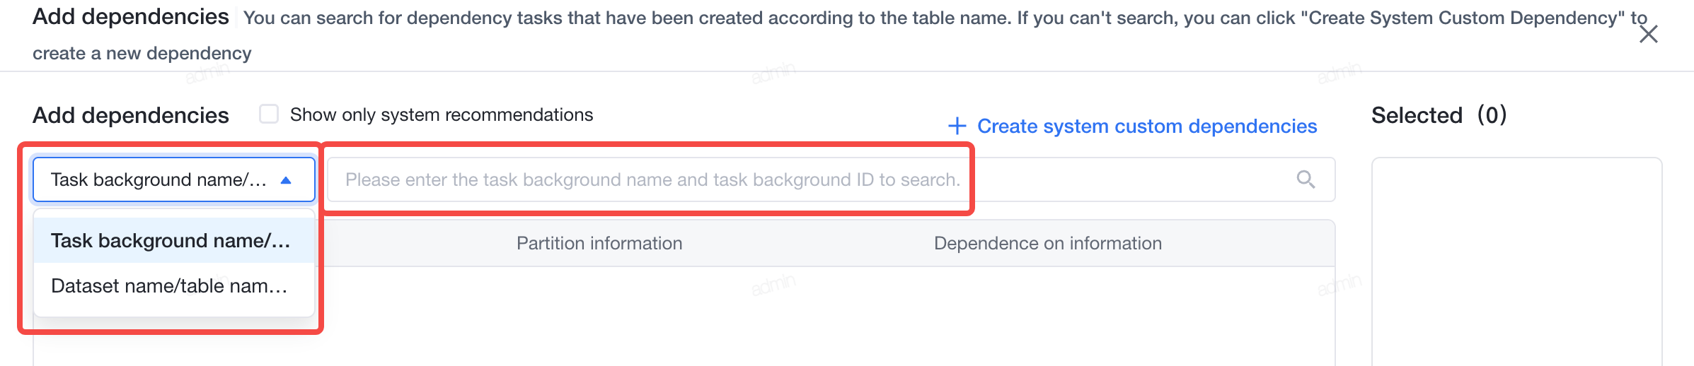Click the Add dependencies section heading
Image resolution: width=1694 pixels, height=366 pixels.
pyautogui.click(x=131, y=115)
